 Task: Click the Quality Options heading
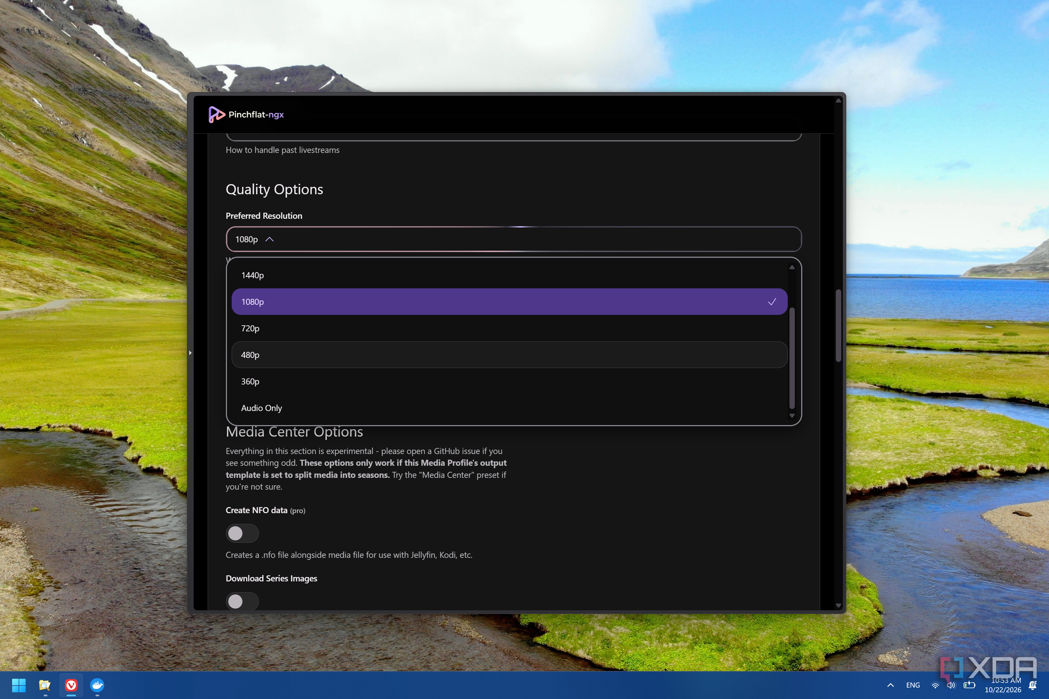[x=274, y=190]
